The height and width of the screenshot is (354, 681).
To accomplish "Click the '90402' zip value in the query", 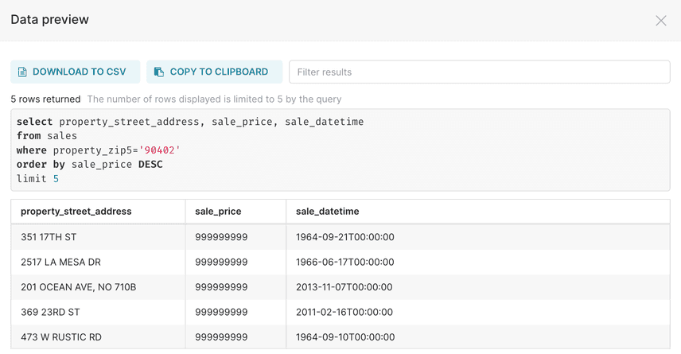I will tap(159, 150).
